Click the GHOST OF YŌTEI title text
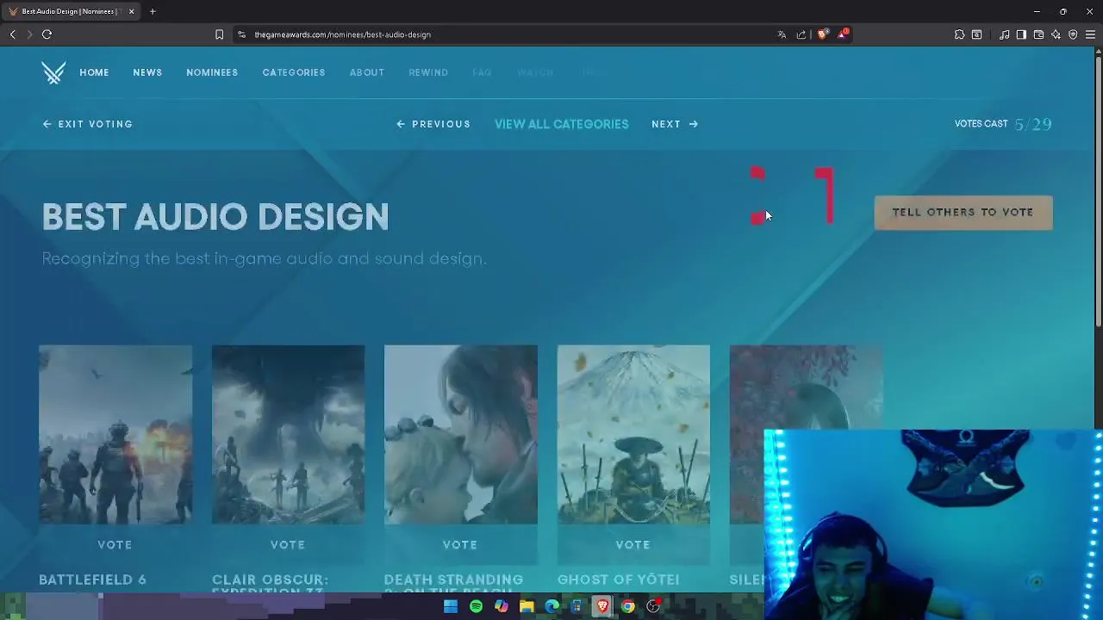The image size is (1103, 620). 618,580
